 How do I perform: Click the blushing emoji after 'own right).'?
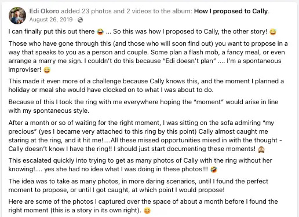pos(147,211)
